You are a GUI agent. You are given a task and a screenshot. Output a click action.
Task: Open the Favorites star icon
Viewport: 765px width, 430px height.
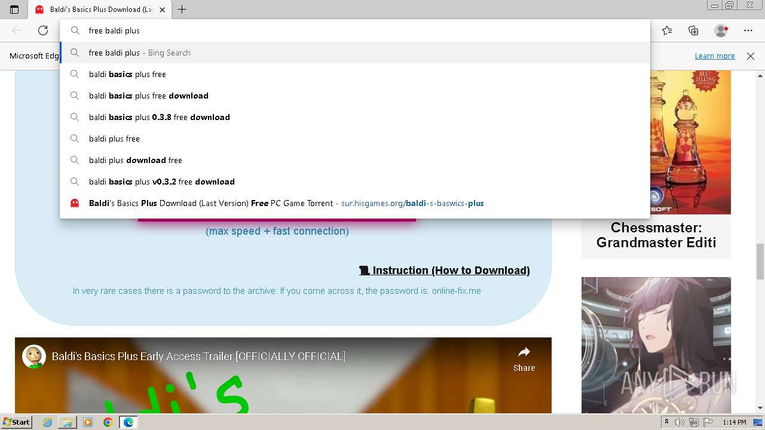tap(667, 30)
